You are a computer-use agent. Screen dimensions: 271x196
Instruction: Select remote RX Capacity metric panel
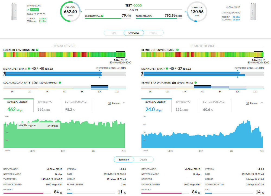[183, 106]
